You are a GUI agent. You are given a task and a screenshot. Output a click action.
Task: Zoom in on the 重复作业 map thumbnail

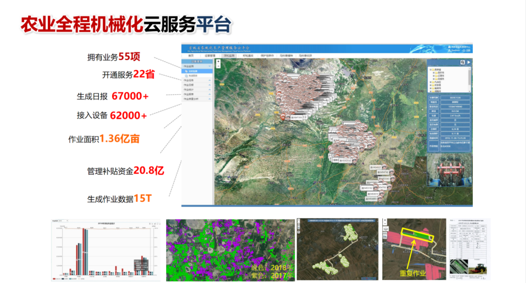385,221
